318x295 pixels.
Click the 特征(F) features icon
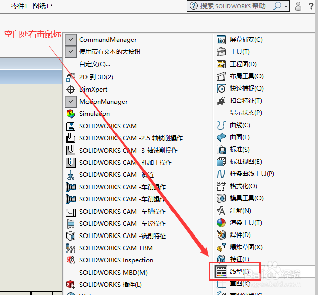[221, 259]
